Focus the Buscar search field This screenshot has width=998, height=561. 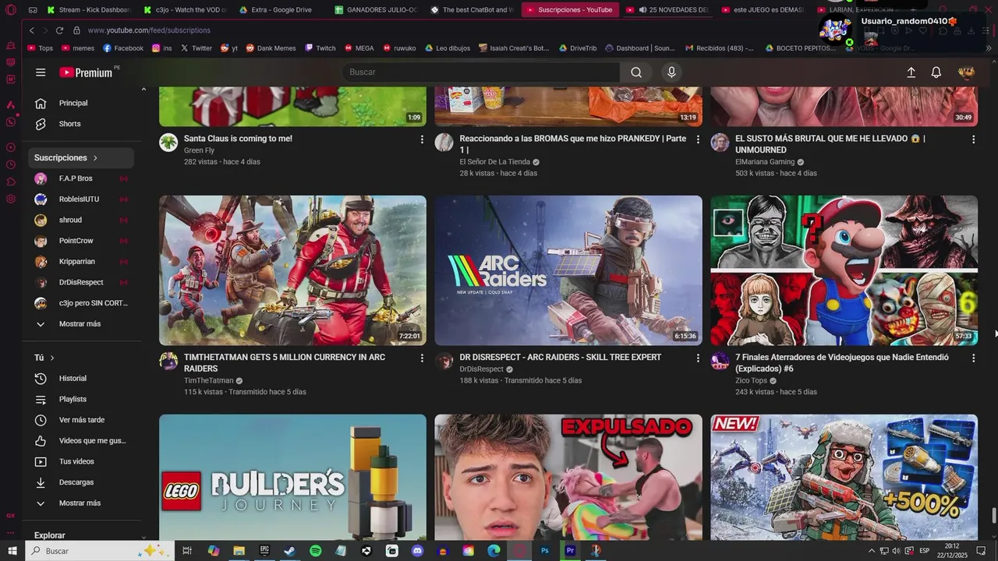(480, 72)
